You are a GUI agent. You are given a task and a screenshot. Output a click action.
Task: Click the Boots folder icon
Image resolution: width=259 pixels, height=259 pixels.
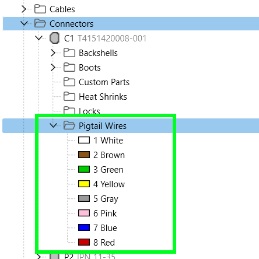point(69,68)
